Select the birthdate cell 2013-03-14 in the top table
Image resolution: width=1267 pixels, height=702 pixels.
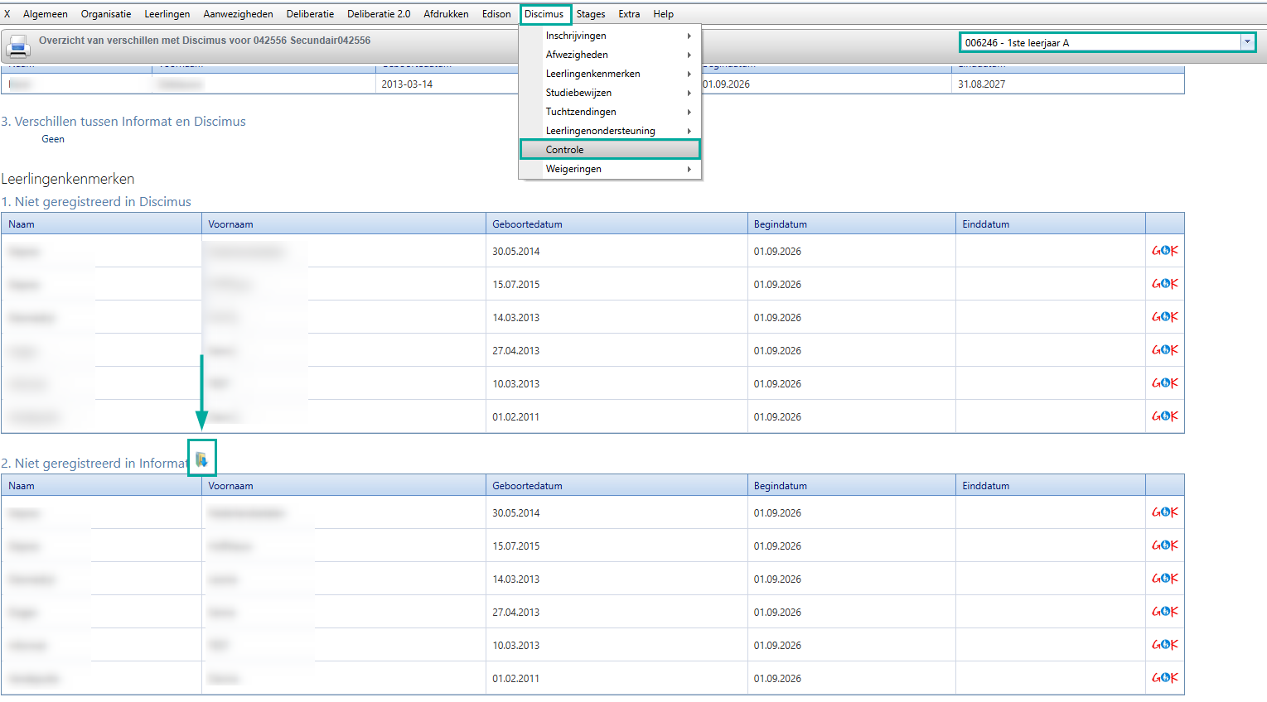point(407,84)
